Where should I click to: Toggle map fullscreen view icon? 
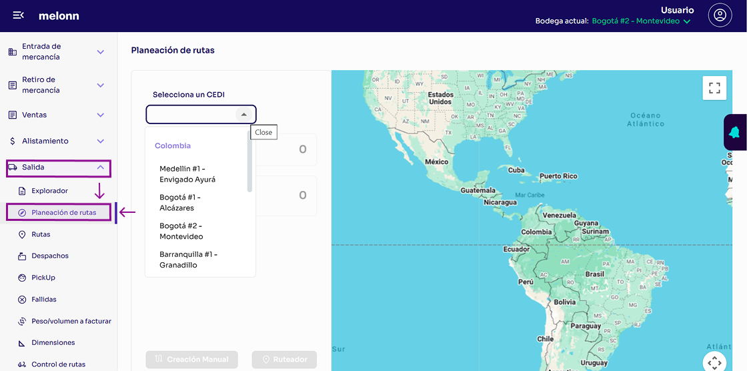(x=714, y=88)
